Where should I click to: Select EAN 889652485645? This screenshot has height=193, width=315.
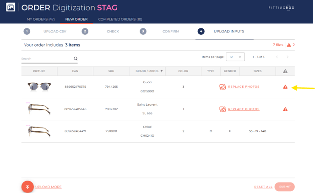pos(76,109)
